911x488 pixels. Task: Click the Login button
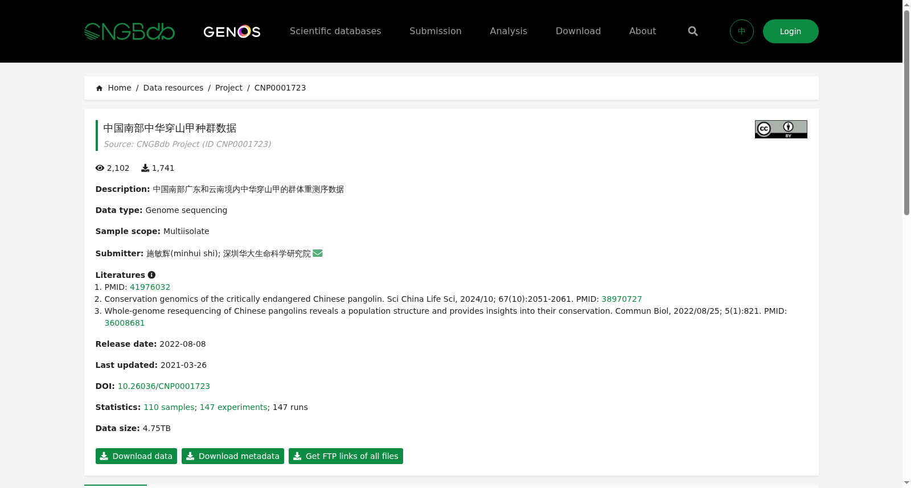click(790, 31)
